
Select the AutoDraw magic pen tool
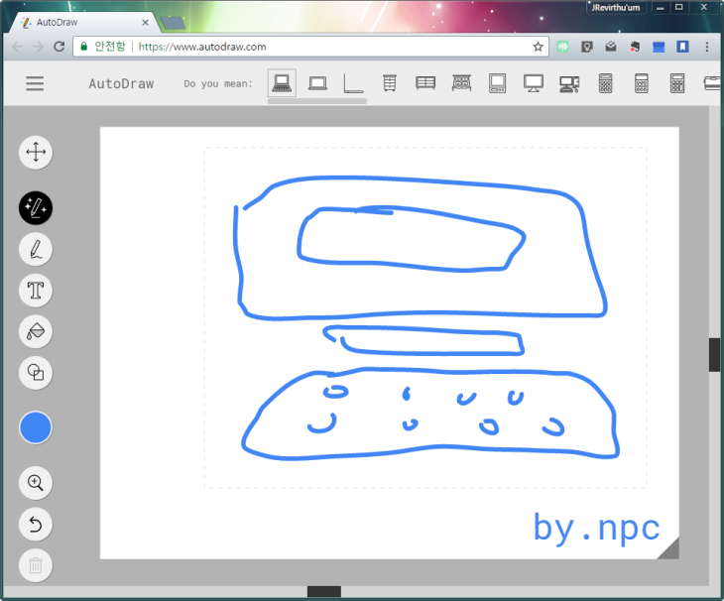point(36,207)
